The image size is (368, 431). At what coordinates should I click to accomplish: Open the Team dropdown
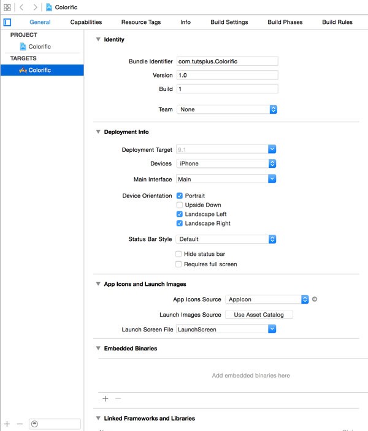227,109
